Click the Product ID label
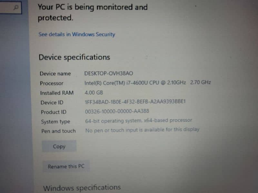Screen dimensions: 258x193 [x=54, y=112]
